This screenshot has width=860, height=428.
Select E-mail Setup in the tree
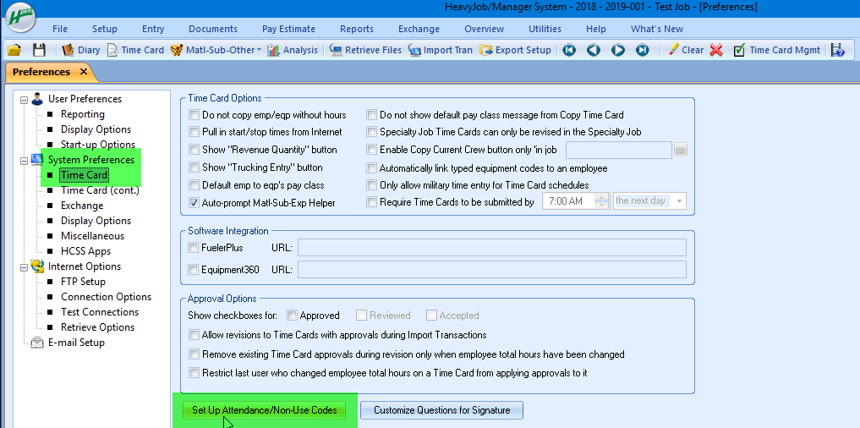pyautogui.click(x=76, y=343)
